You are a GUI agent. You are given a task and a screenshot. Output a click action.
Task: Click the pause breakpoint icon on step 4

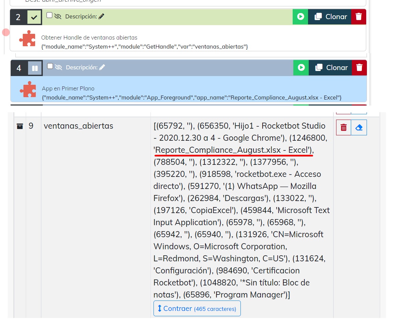coord(35,68)
